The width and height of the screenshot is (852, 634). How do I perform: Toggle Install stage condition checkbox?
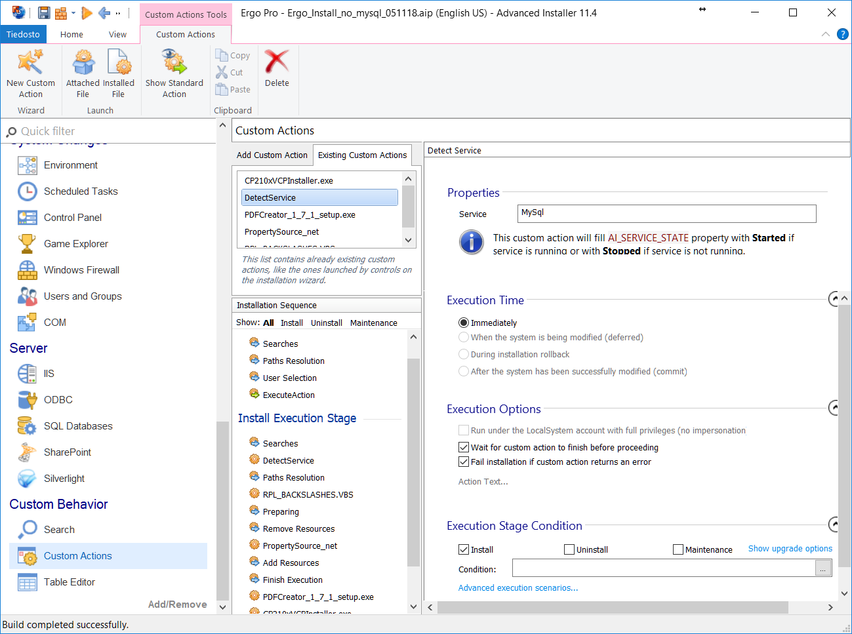pos(464,549)
